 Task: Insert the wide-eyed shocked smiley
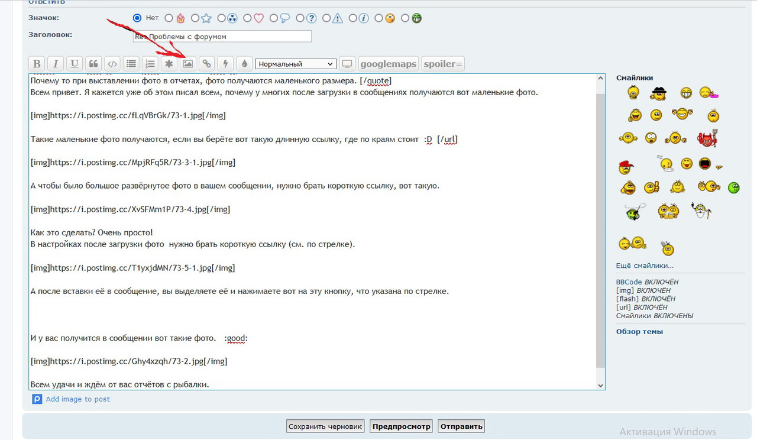(x=651, y=137)
